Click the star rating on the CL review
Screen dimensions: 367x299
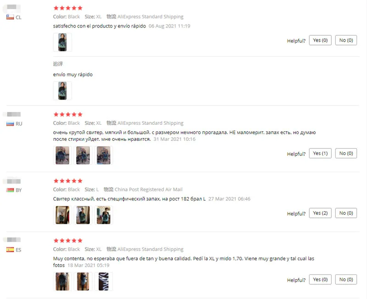68,8
